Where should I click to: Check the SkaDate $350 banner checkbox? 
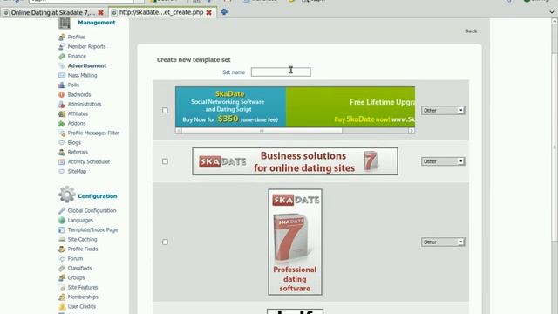pos(165,111)
